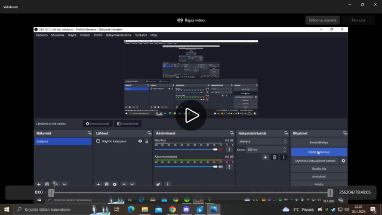Click taskbar search field Kirjoita tähän hakeaksesi
The image size is (382, 215).
point(62,210)
